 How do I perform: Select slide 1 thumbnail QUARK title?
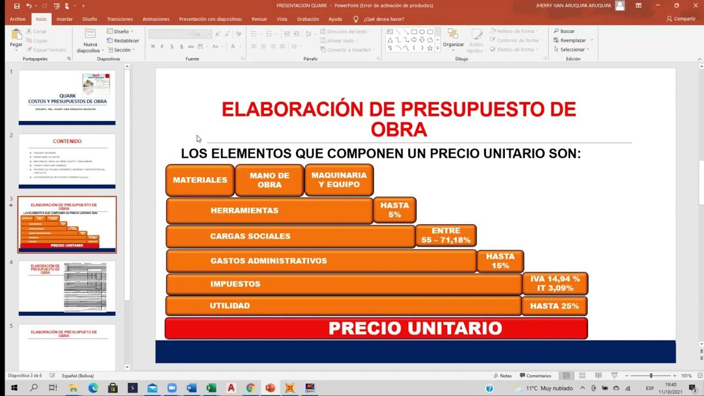pos(67,97)
